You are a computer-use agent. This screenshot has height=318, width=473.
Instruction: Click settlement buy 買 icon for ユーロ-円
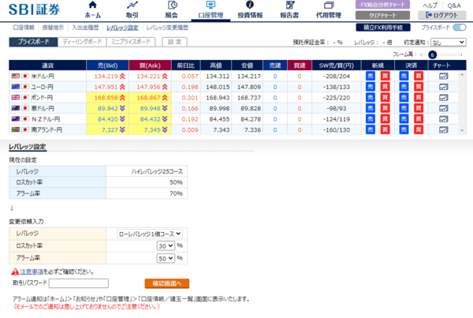point(419,87)
